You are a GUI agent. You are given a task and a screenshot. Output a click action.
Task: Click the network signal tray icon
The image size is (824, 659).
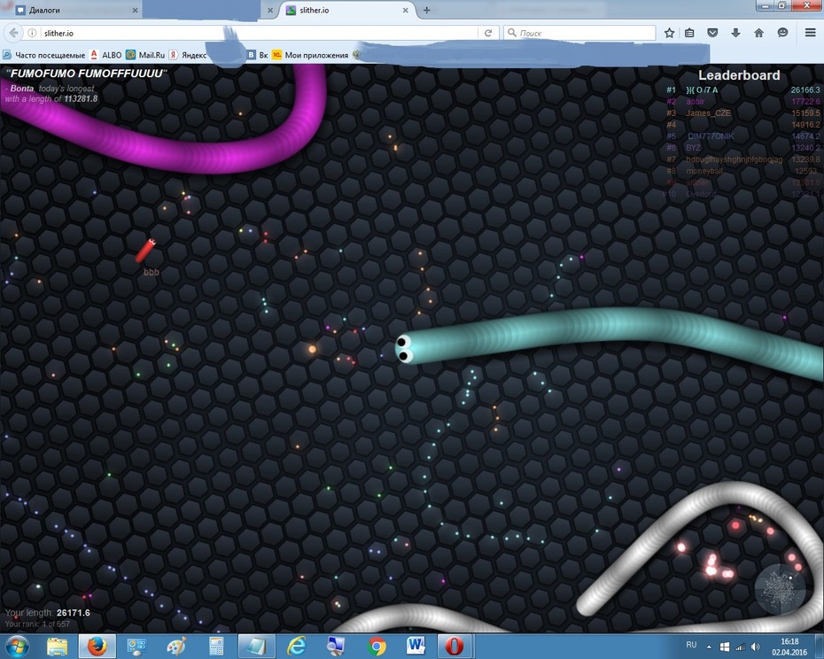pyautogui.click(x=740, y=647)
